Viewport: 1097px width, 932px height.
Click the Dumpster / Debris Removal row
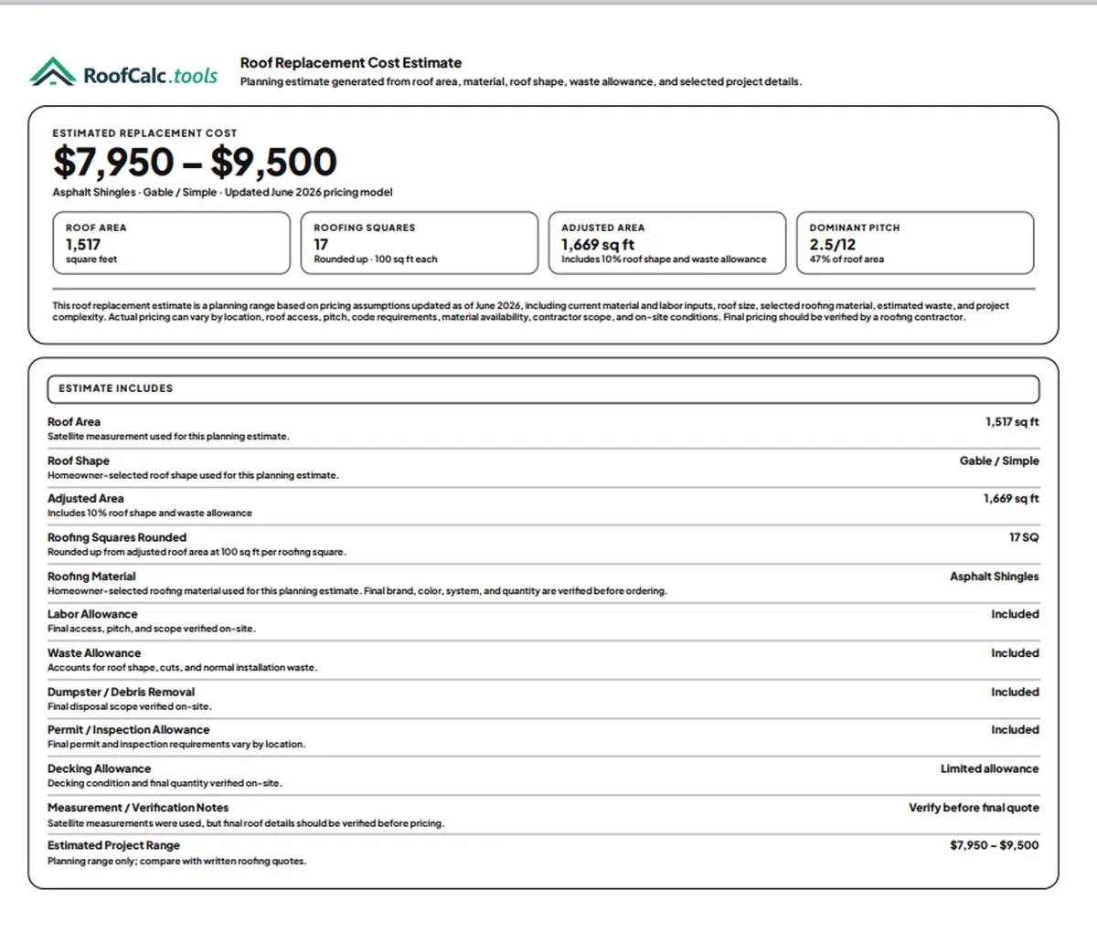[x=543, y=699]
